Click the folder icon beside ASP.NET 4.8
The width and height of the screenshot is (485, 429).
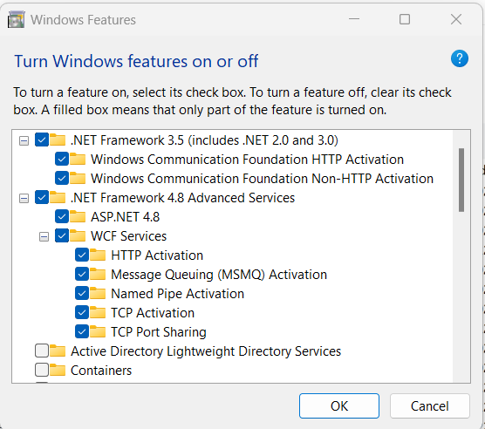78,216
